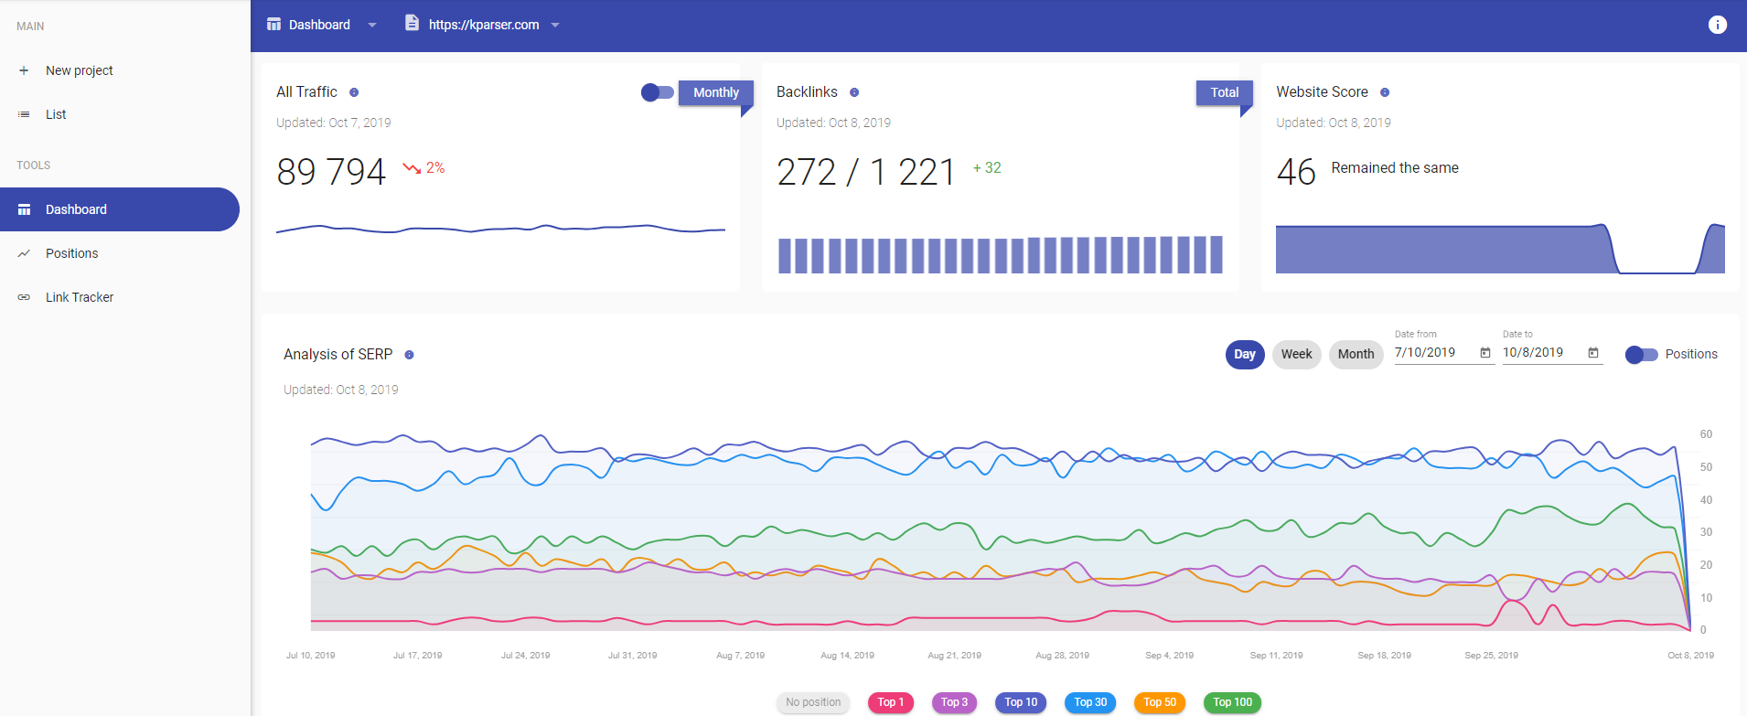
Task: Click the List icon in sidebar
Action: pos(24,114)
